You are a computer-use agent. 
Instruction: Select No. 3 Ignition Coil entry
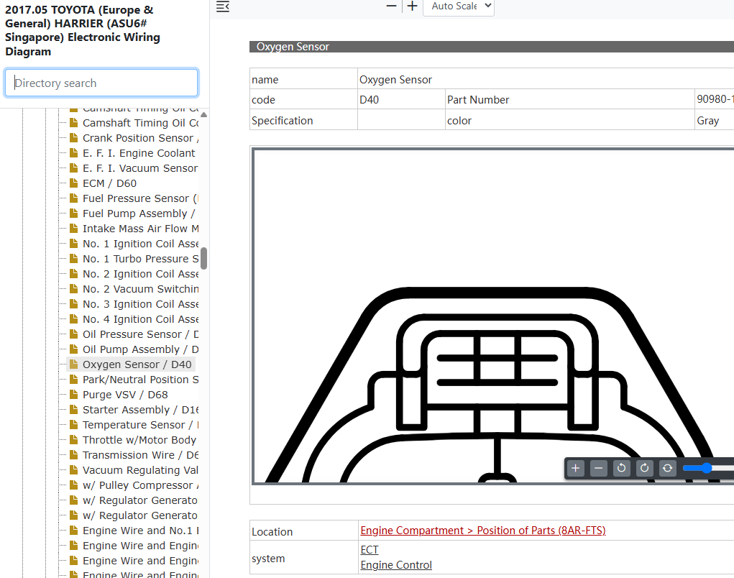(x=140, y=304)
